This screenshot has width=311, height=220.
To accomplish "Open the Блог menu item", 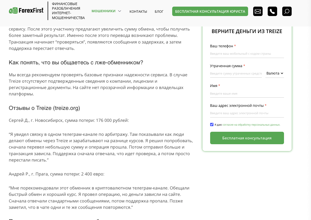I will 159,11.
